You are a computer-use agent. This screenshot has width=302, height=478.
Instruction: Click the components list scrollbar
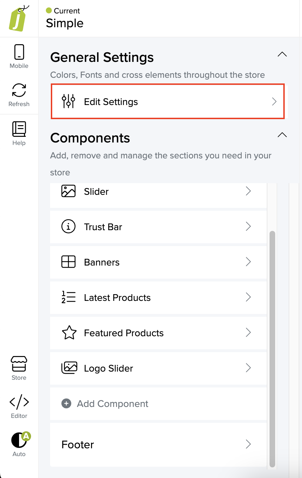pos(272,346)
